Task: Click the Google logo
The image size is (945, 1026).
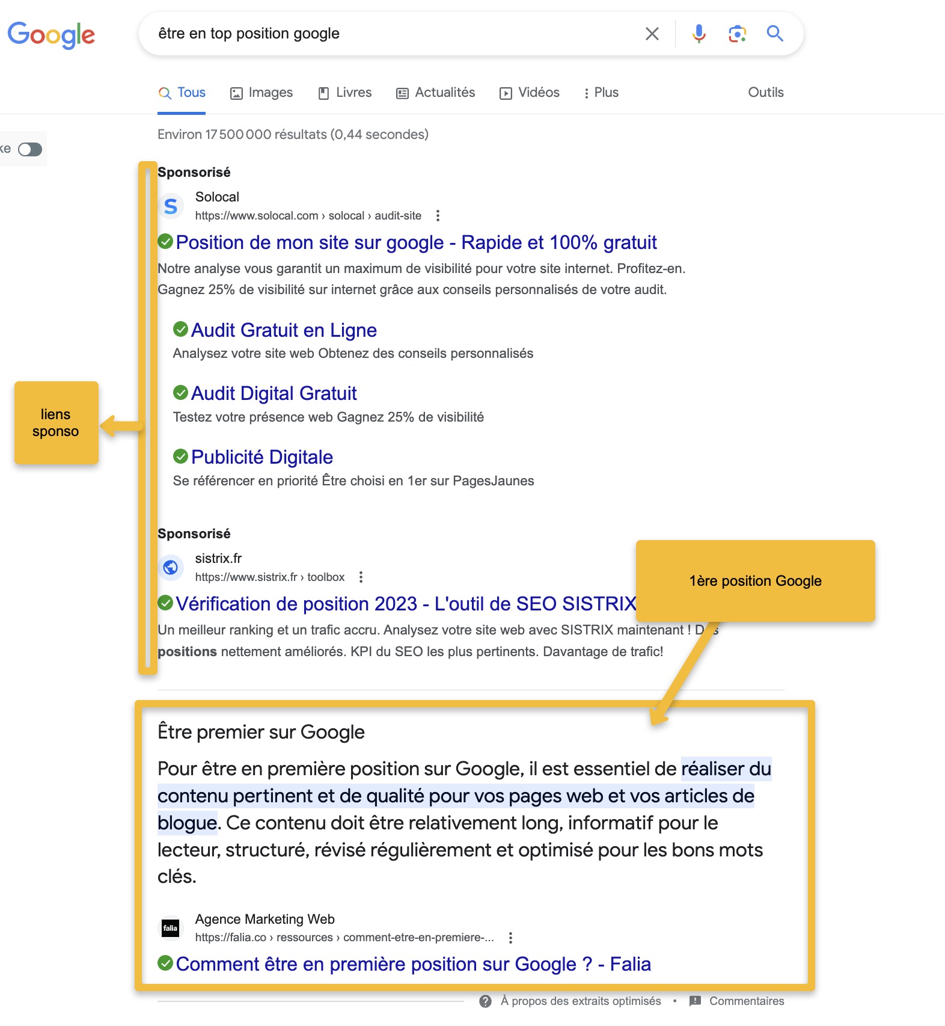Action: tap(51, 35)
